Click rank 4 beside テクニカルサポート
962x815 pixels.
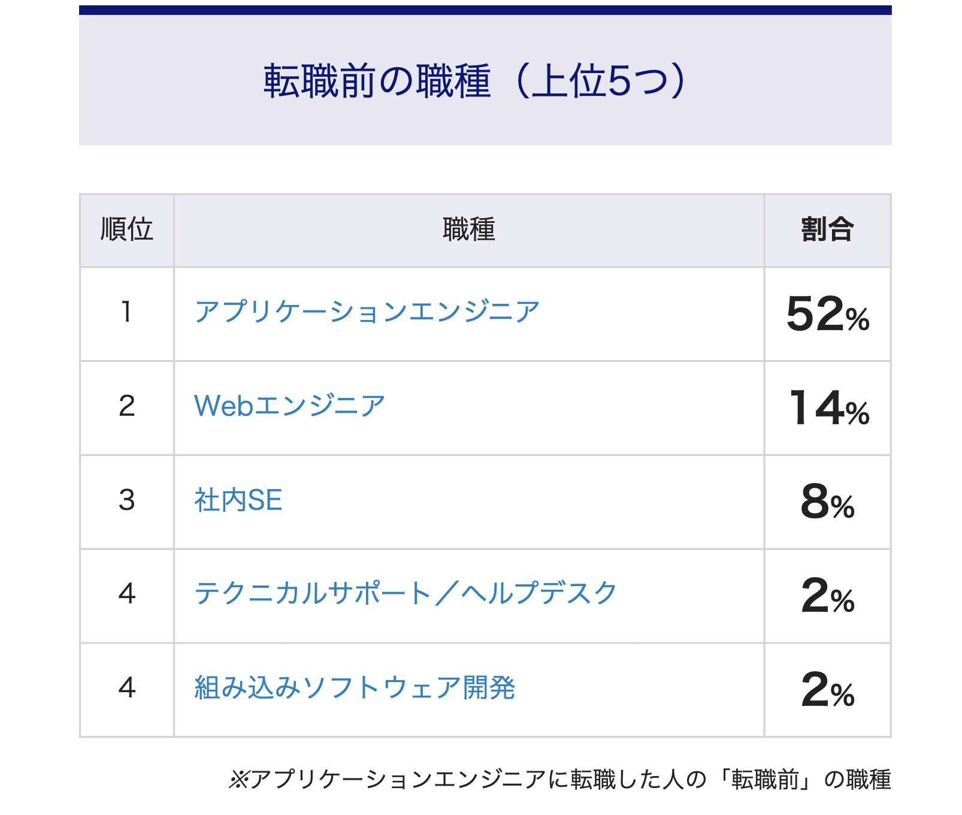(126, 593)
